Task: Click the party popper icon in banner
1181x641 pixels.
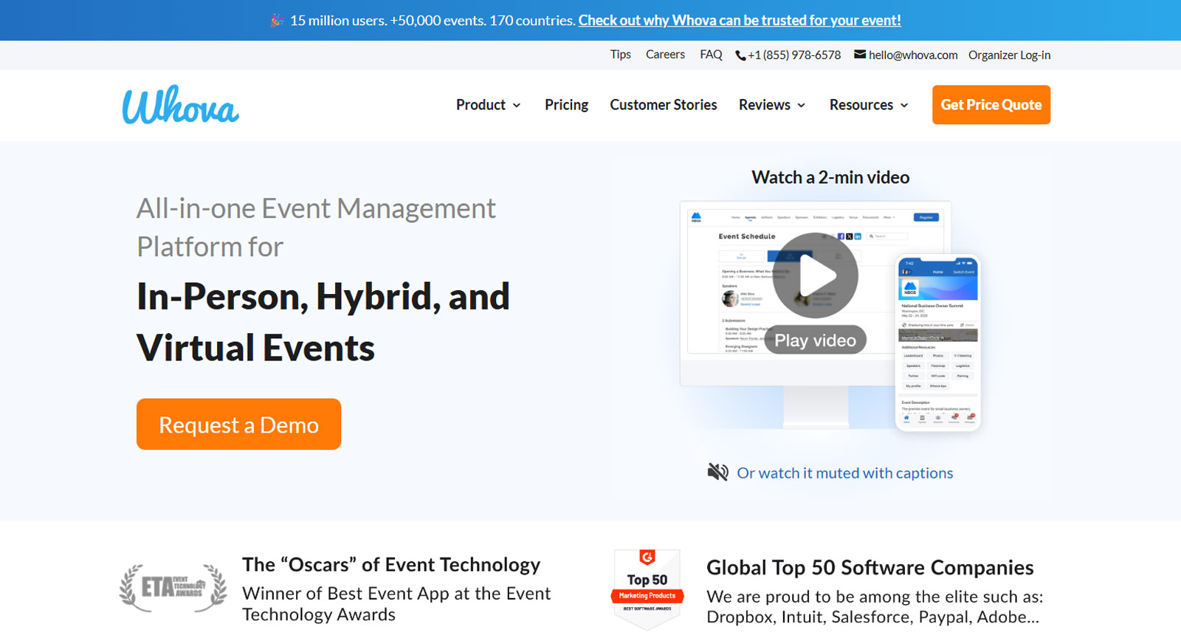Action: point(277,21)
